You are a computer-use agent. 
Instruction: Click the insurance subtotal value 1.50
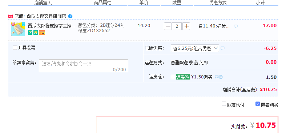(271, 77)
